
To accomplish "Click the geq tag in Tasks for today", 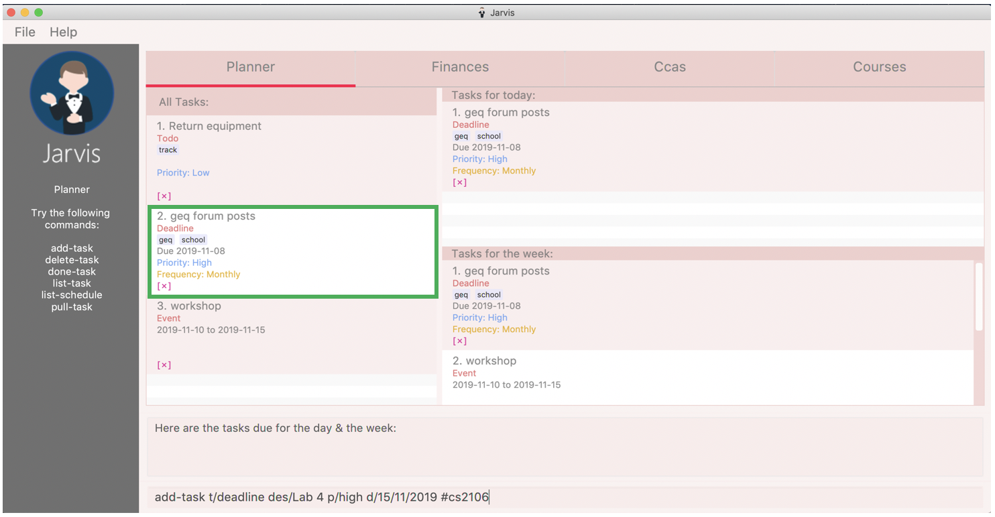I will click(461, 136).
